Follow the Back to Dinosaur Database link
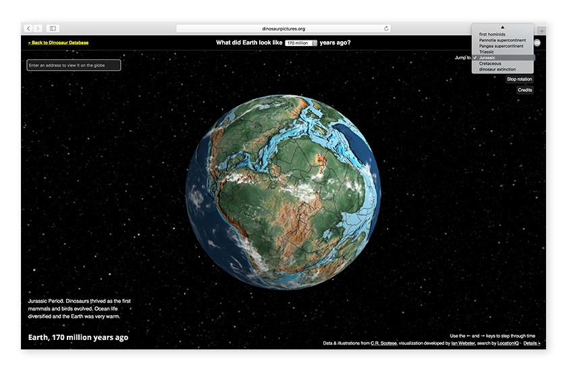Image resolution: width=567 pixels, height=371 pixels. coord(58,42)
